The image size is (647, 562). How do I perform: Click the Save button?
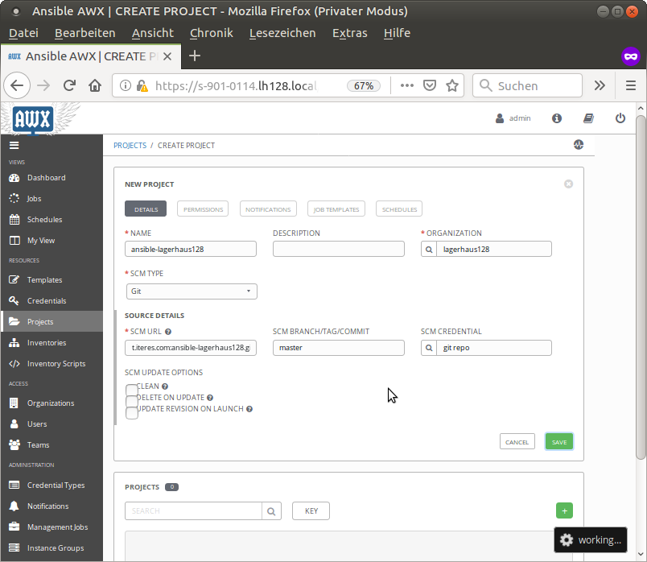(x=559, y=442)
